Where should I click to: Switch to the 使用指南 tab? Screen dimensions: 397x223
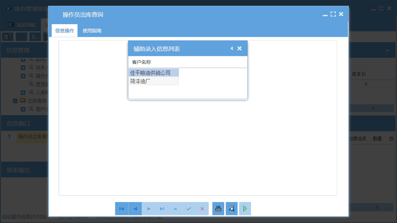(x=92, y=31)
